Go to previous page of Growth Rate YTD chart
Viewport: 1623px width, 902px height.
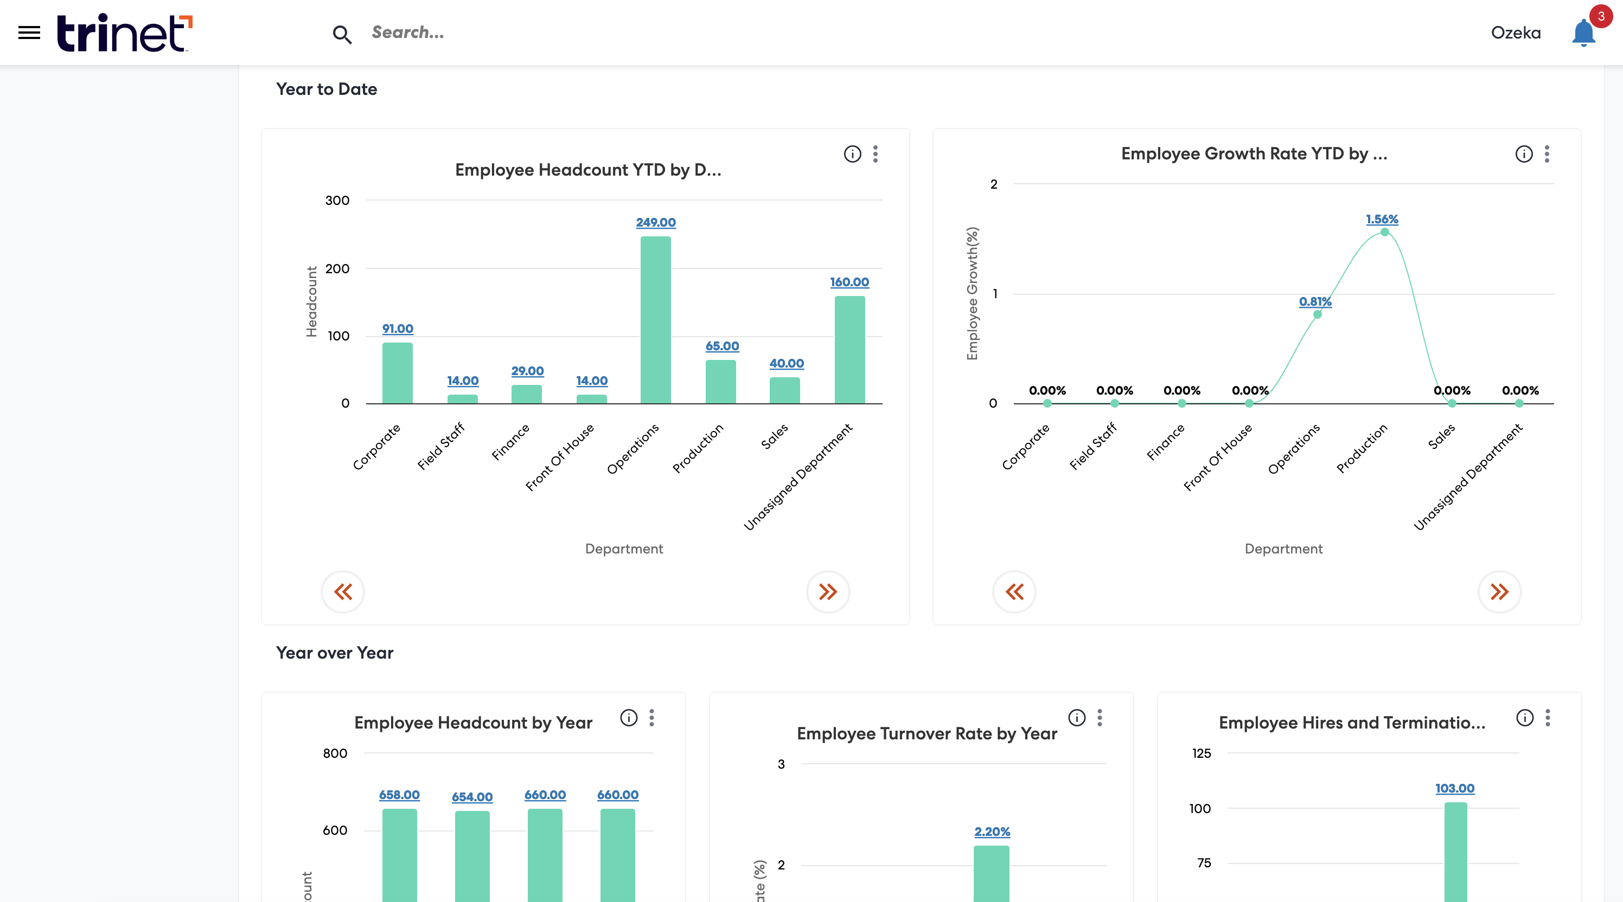coord(1014,592)
